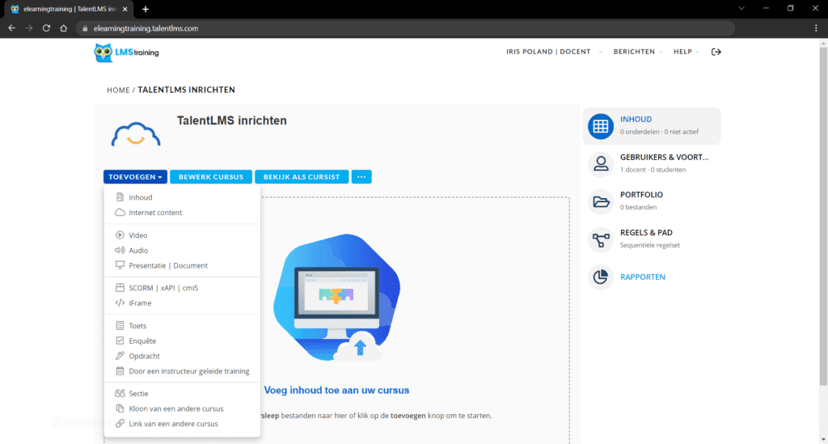This screenshot has width=828, height=444.
Task: Click the play icon beside Video
Action: (120, 235)
